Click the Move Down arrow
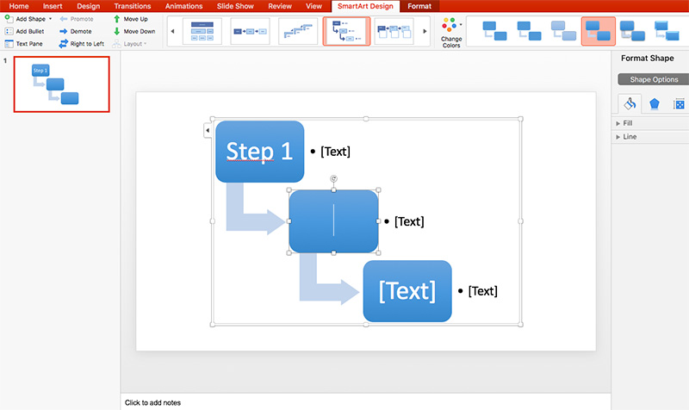Image resolution: width=689 pixels, height=410 pixels. point(117,31)
